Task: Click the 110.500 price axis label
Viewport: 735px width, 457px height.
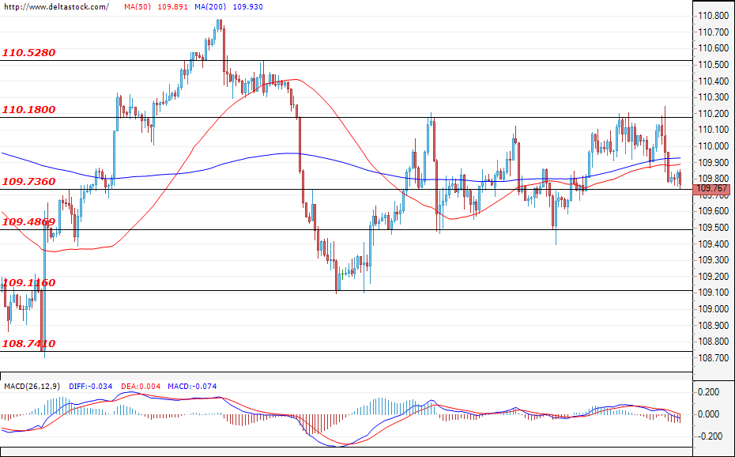Action: (x=713, y=65)
